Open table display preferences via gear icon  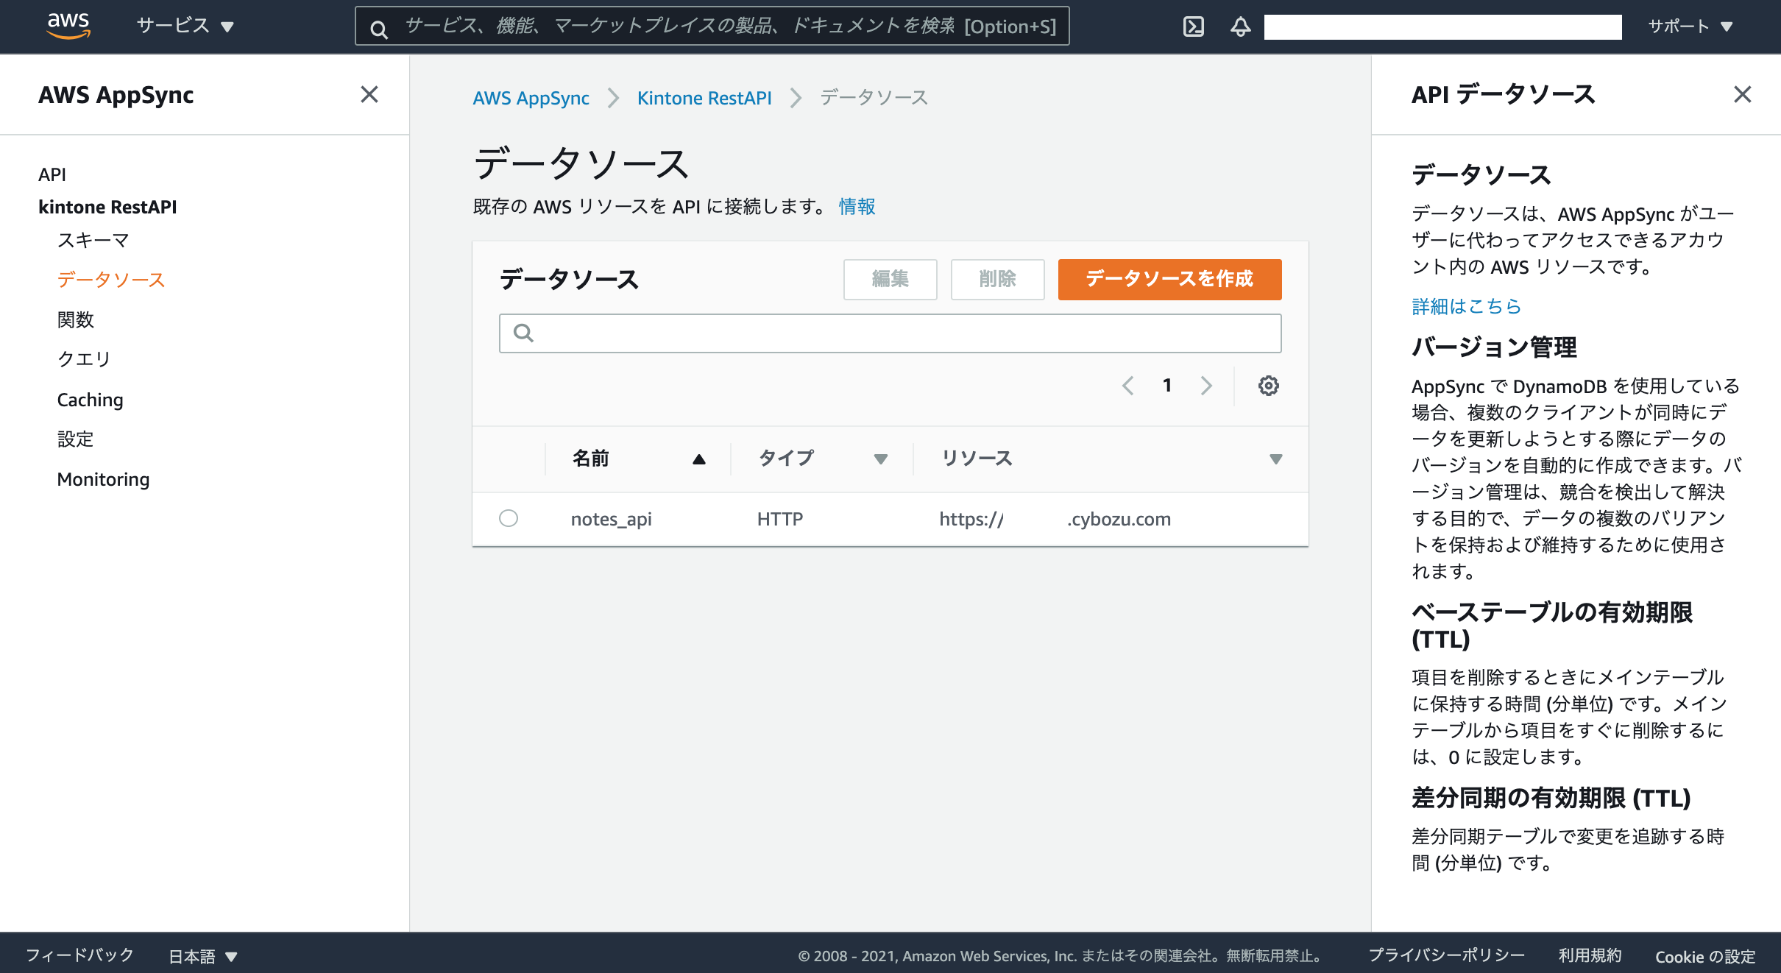(x=1268, y=385)
